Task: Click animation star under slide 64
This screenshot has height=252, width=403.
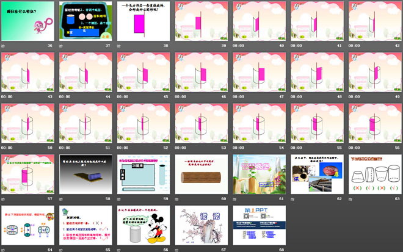Action: [4, 250]
